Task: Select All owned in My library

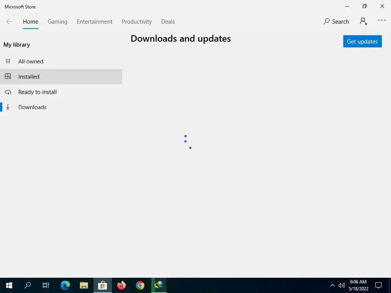Action: click(x=61, y=61)
